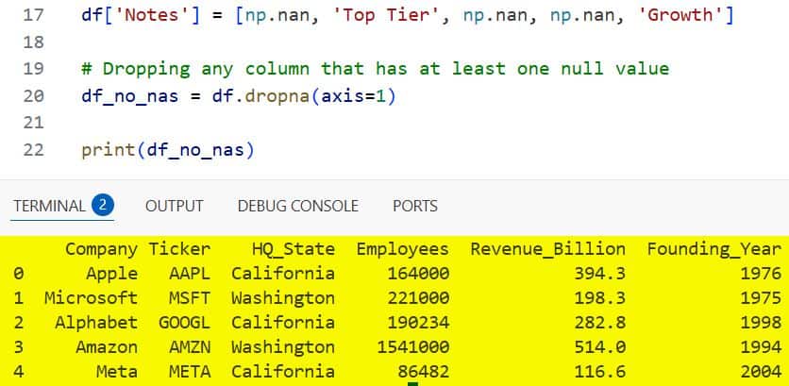The width and height of the screenshot is (789, 386).
Task: Click df_no_nas variable on line 20
Action: point(130,96)
